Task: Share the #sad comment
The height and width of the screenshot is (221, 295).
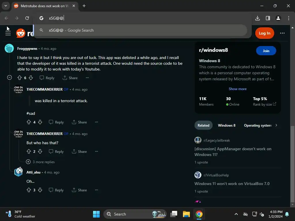Action: [x=80, y=122]
